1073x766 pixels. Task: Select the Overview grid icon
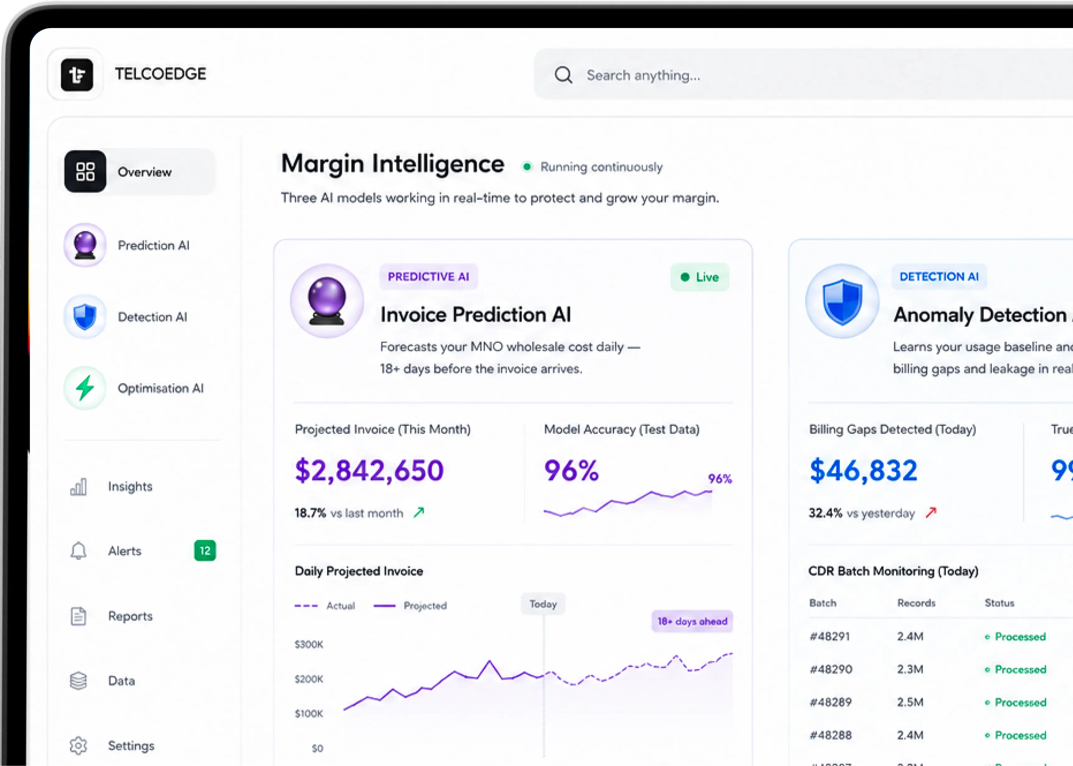85,171
